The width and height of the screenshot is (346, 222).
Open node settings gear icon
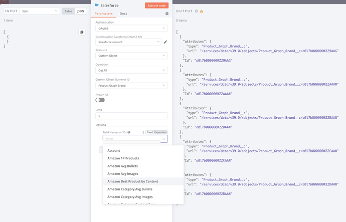click(x=167, y=14)
